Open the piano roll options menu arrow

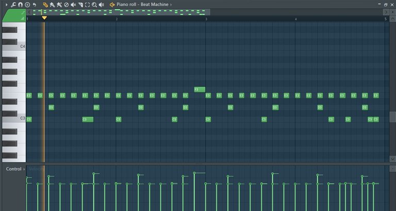click(7, 5)
